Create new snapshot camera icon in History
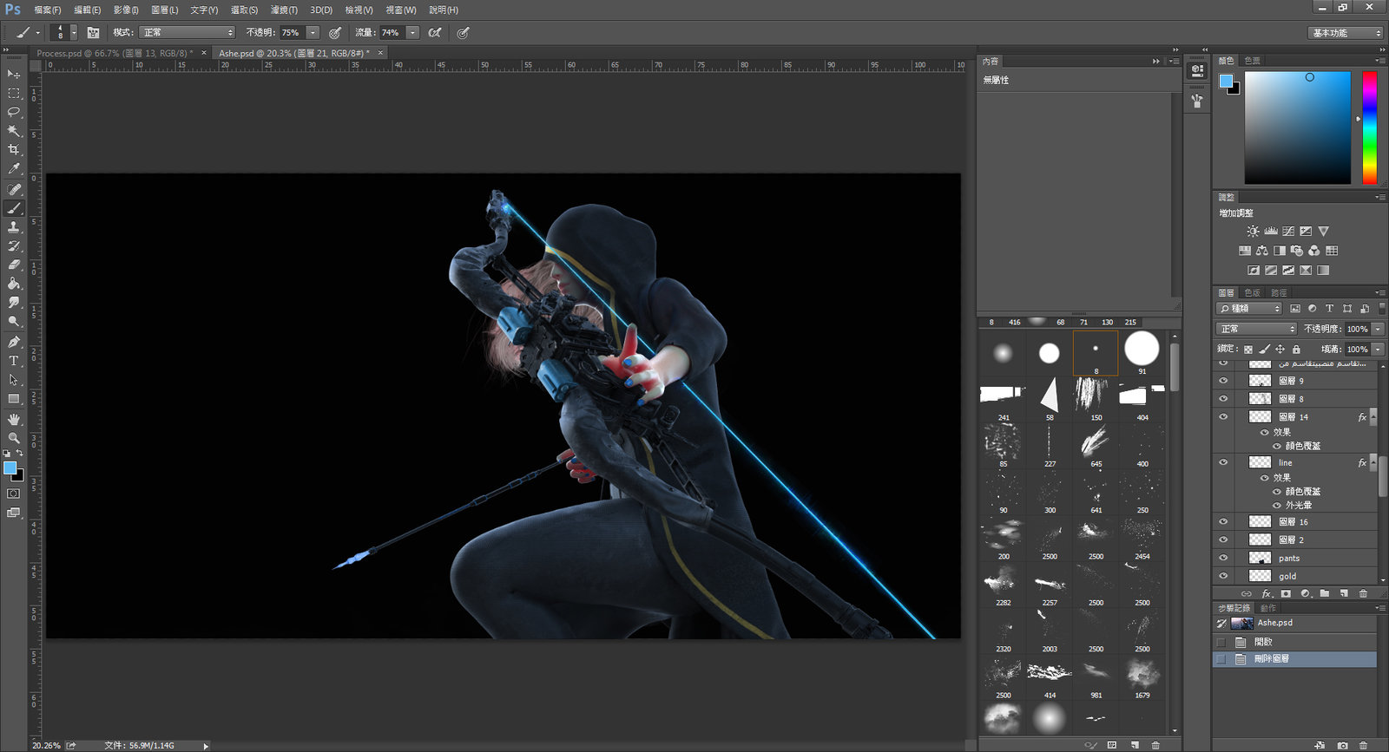 point(1343,745)
